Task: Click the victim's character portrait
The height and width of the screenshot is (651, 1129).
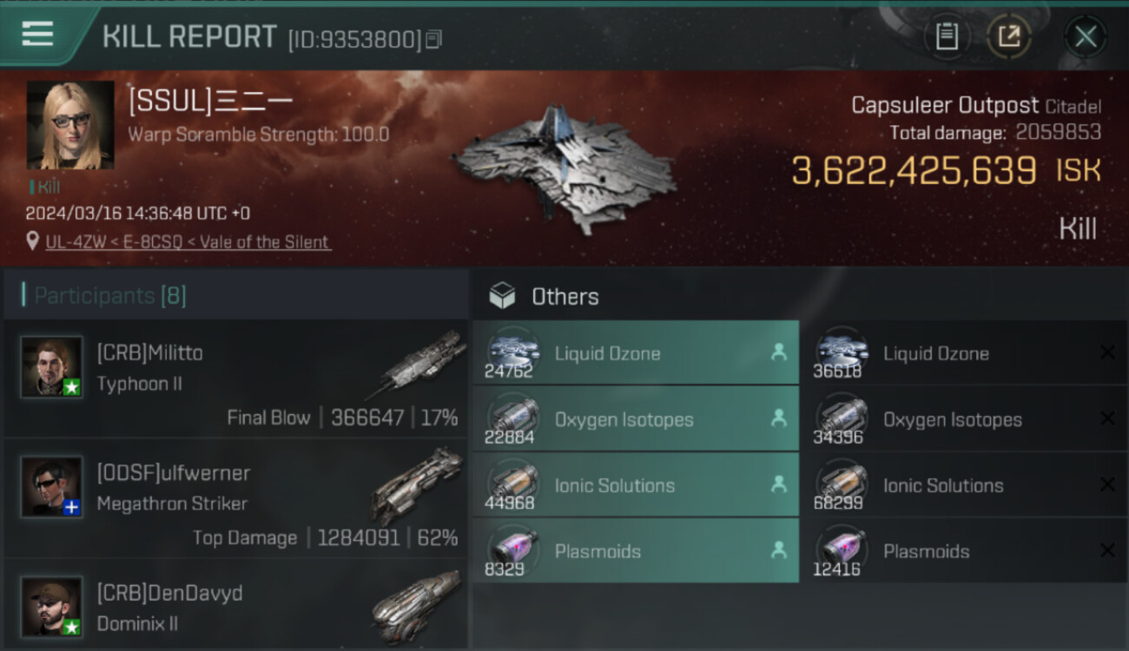Action: 70,125
